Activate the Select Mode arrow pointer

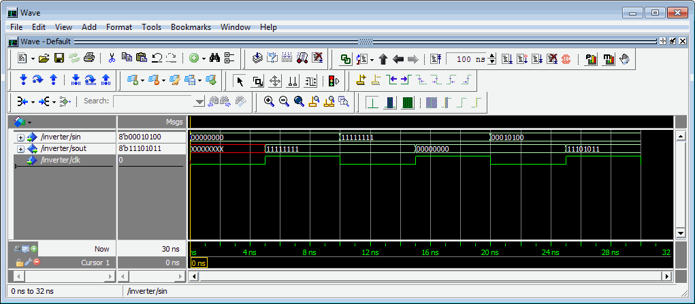240,81
